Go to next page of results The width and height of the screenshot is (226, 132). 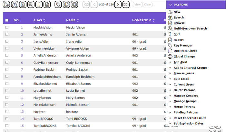point(118,5)
